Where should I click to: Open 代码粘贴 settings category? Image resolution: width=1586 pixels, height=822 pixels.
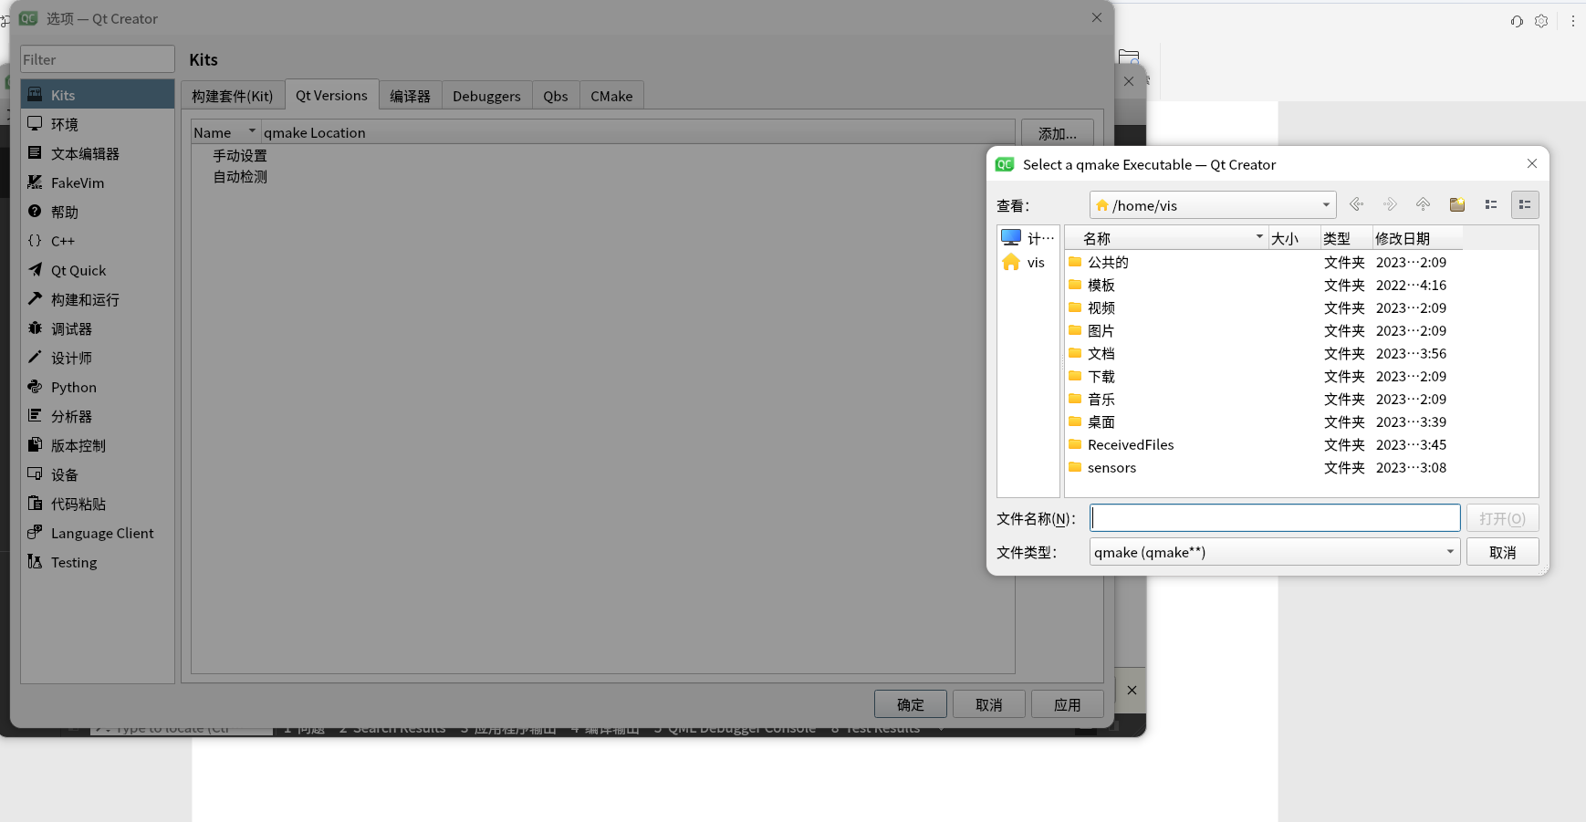[98, 504]
